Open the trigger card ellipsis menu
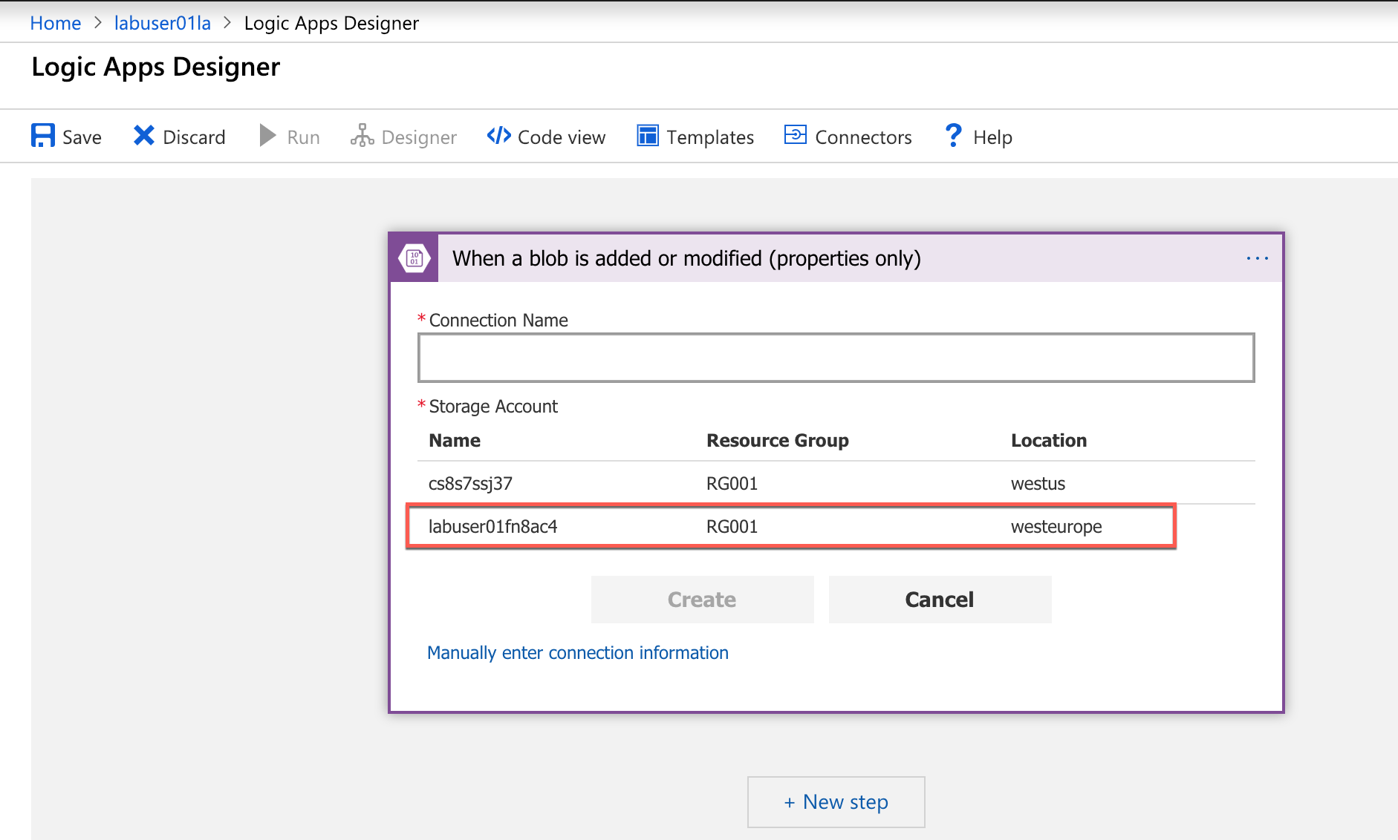 (1258, 258)
